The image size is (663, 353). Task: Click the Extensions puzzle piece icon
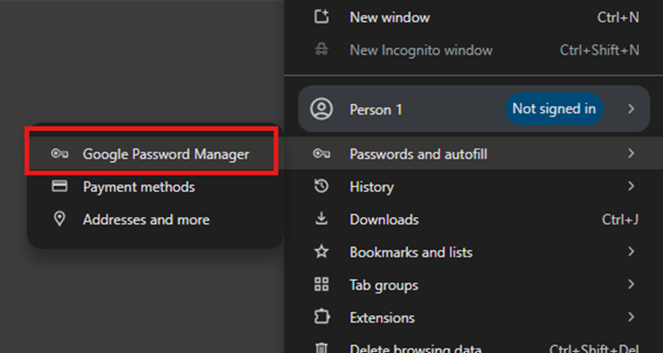click(321, 317)
